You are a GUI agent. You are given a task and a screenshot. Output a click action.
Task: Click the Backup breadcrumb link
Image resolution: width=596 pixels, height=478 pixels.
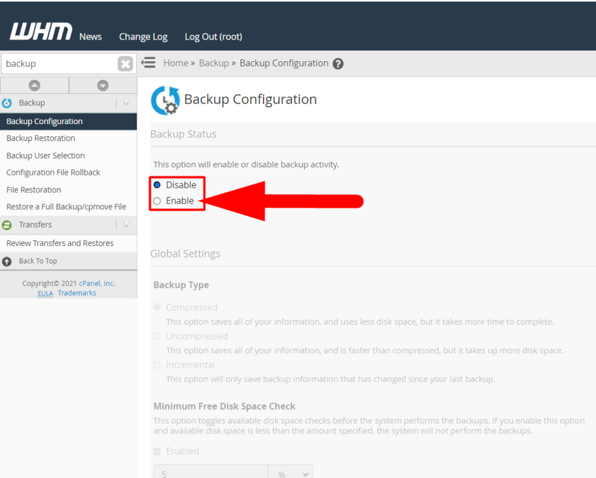coord(214,63)
